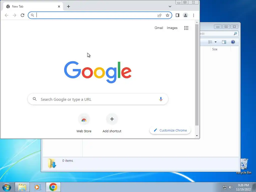Viewport: 256px width, 192px height.
Task: Go back with Chrome's back arrow
Action: (x=6, y=15)
